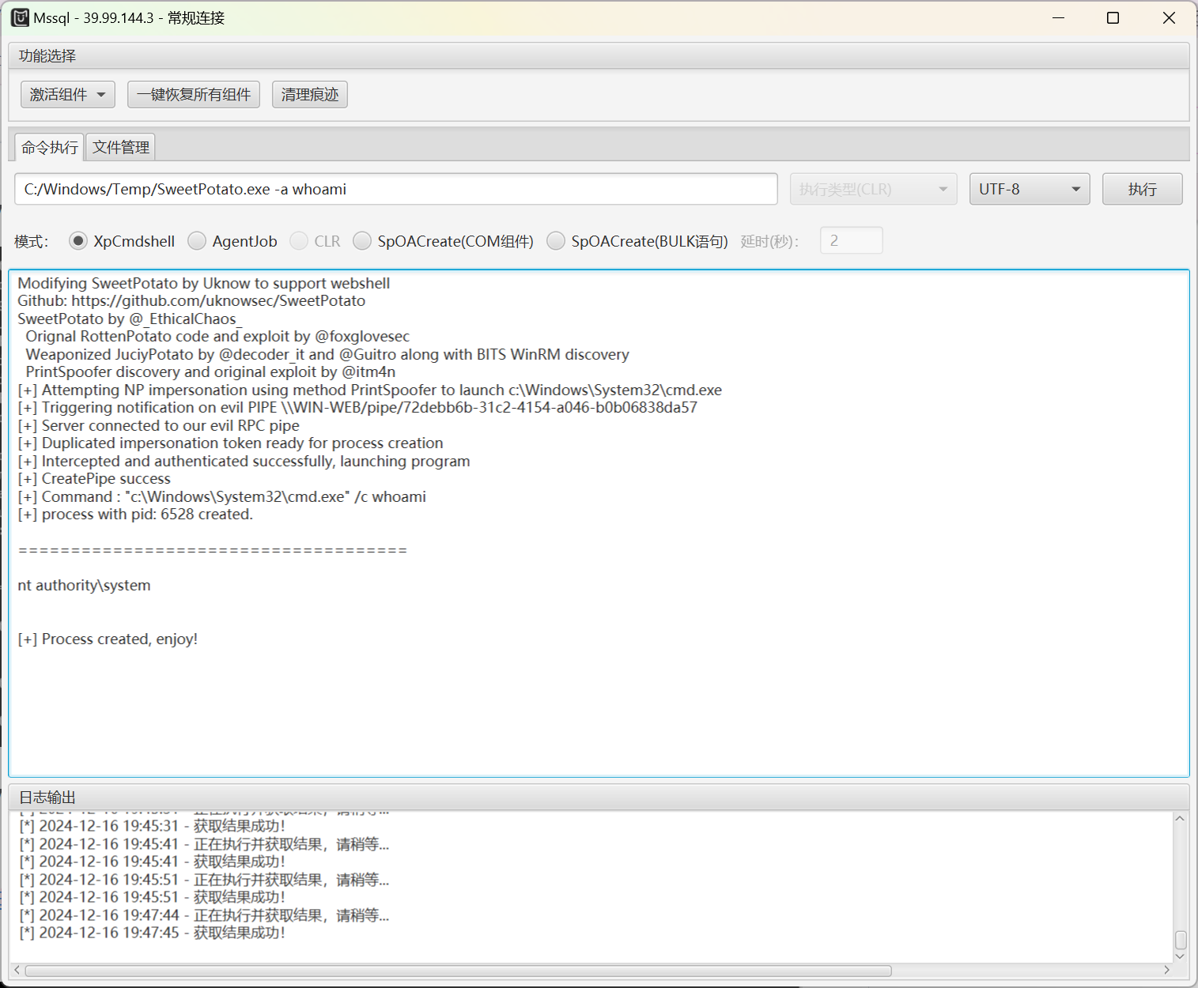Viewport: 1198px width, 988px height.
Task: Click the Github SweetPotato URL line
Action: 191,300
